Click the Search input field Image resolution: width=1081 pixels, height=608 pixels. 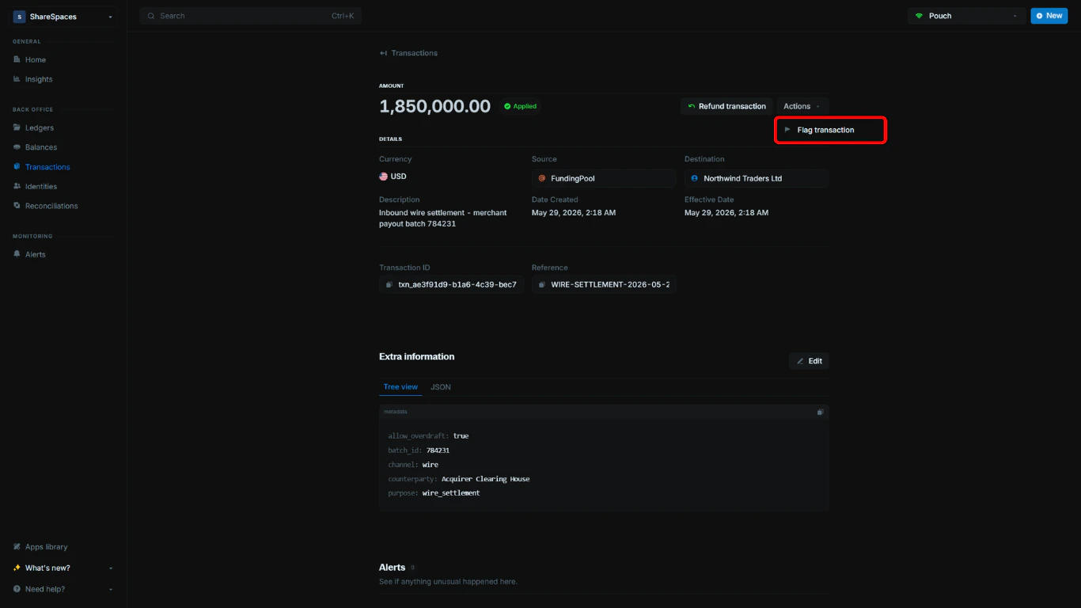tap(250, 16)
